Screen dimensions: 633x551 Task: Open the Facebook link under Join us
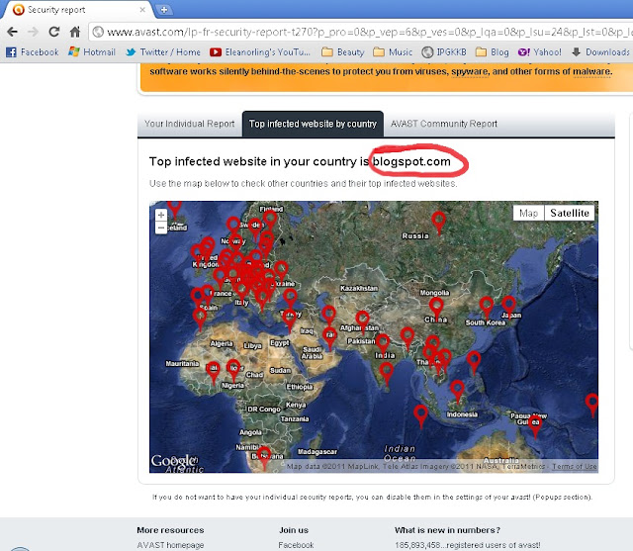(x=296, y=545)
